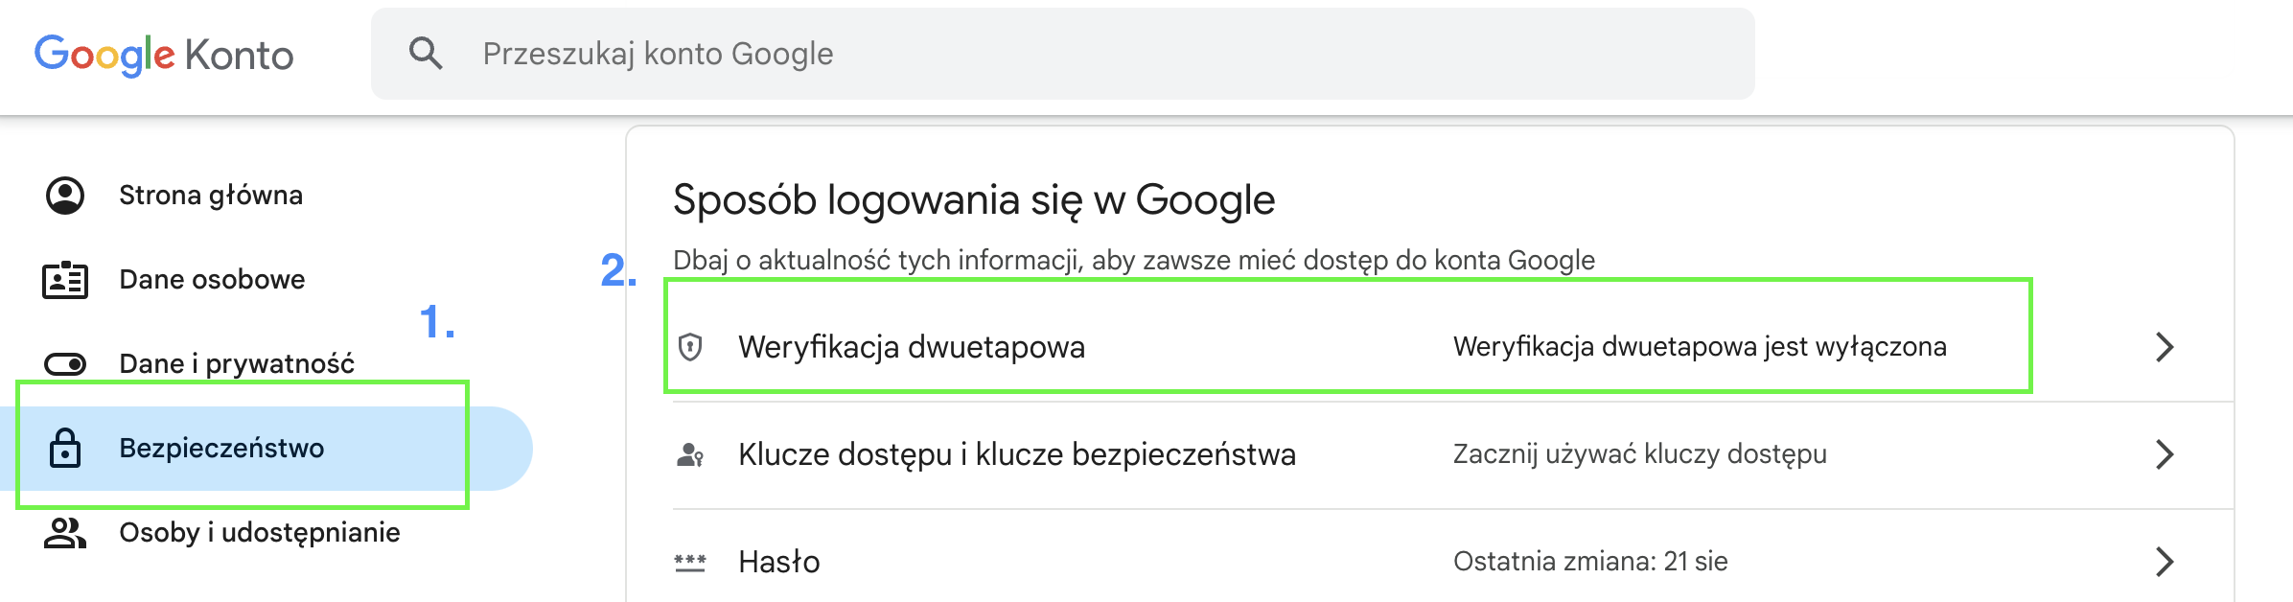Expand the Klucze dostępu row chevron
Image resolution: width=2293 pixels, height=602 pixels.
[2165, 454]
